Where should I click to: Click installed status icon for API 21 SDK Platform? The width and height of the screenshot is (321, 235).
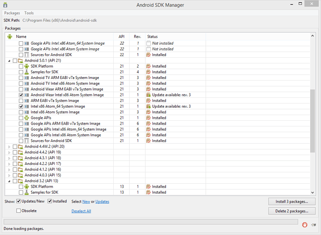(x=149, y=66)
